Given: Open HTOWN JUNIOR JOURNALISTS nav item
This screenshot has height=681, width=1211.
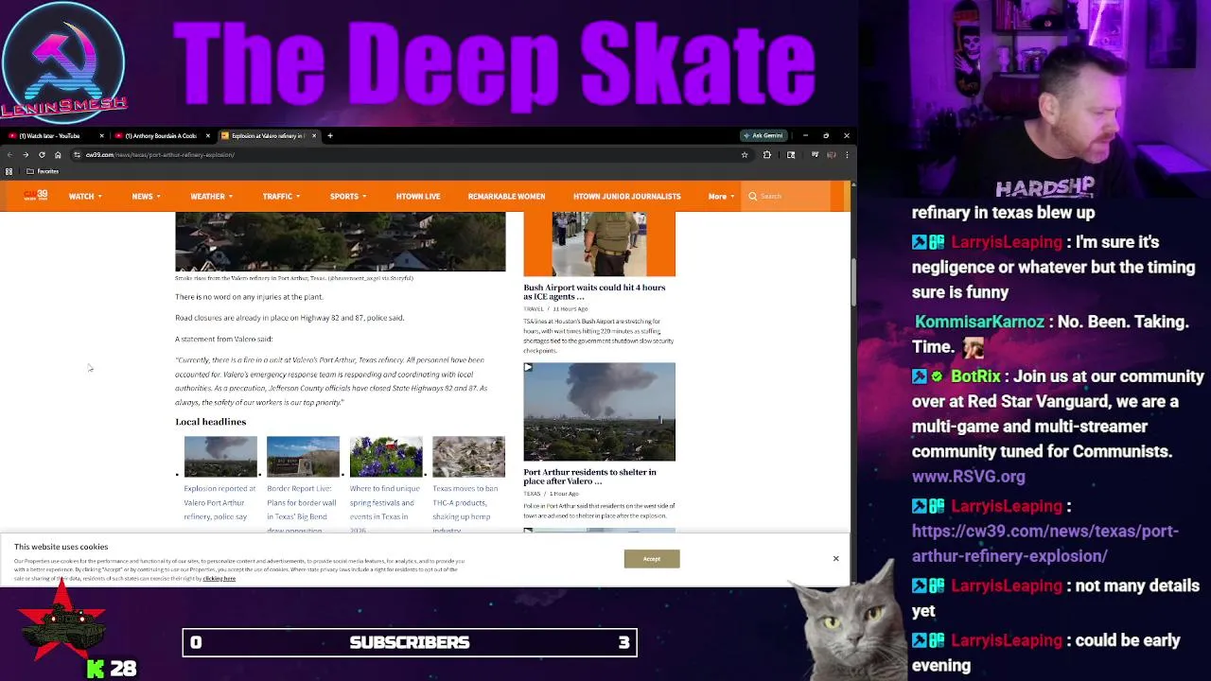Looking at the screenshot, I should 626,196.
